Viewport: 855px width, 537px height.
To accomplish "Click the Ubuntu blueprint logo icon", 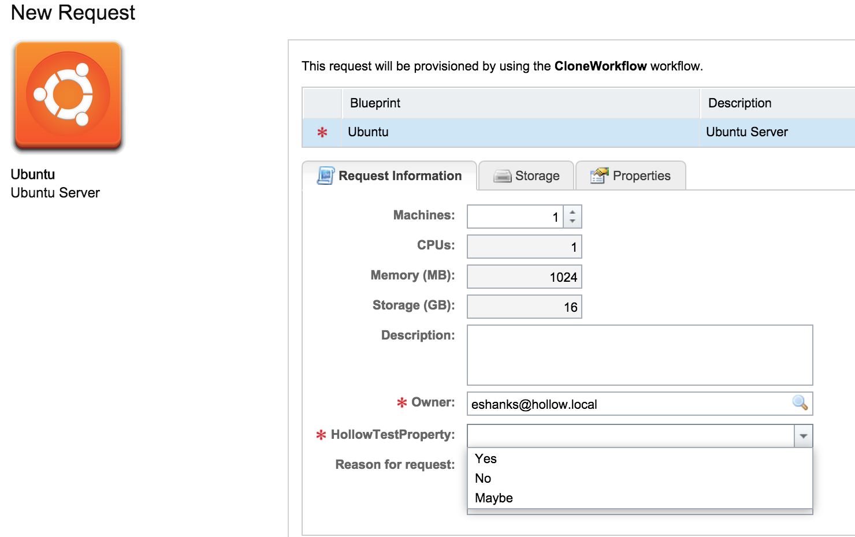I will 68,96.
